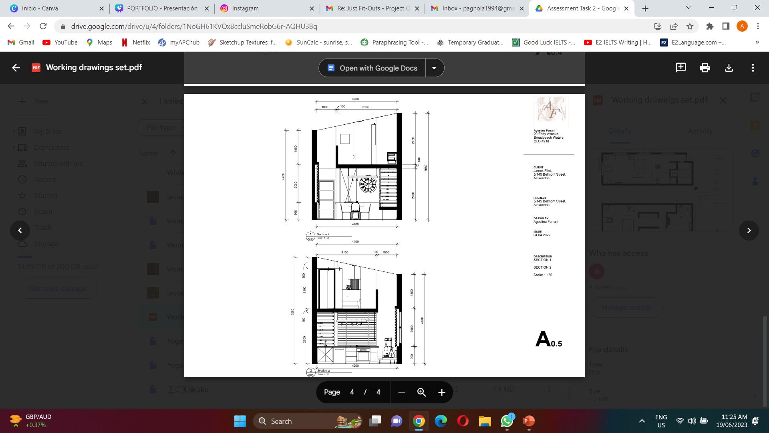Show next file with right arrow
Screen dimensions: 769x433
point(749,231)
